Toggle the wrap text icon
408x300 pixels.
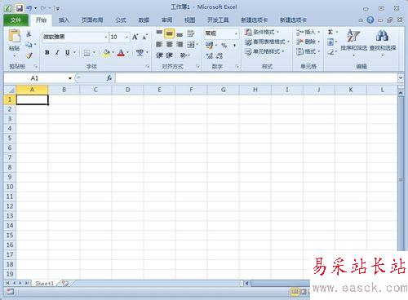coord(191,33)
